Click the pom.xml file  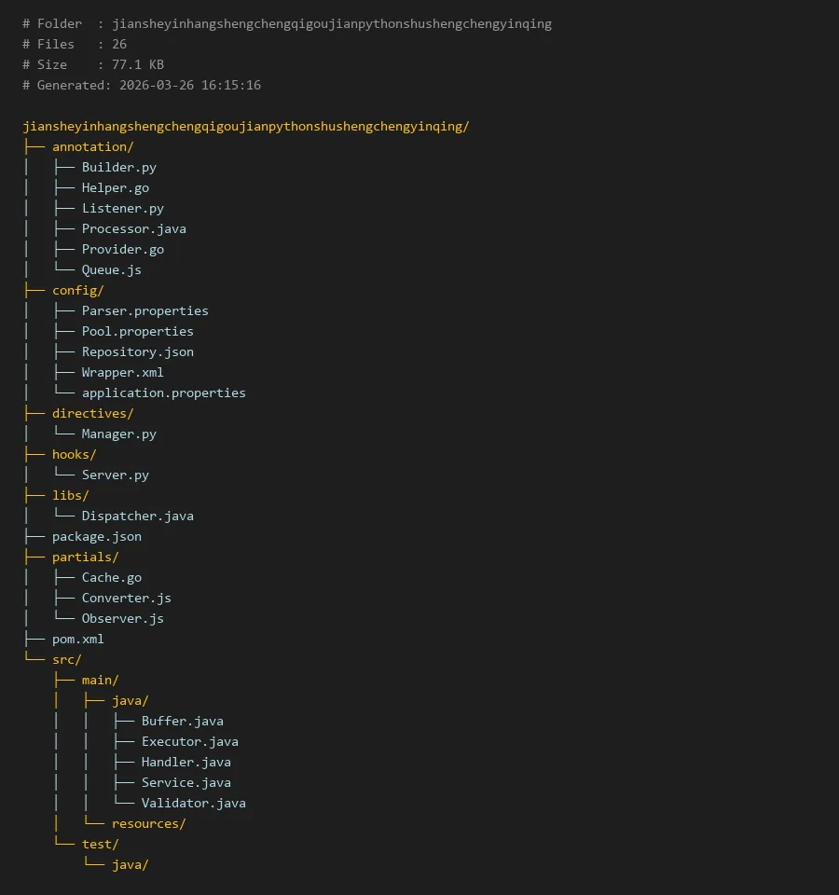77,639
